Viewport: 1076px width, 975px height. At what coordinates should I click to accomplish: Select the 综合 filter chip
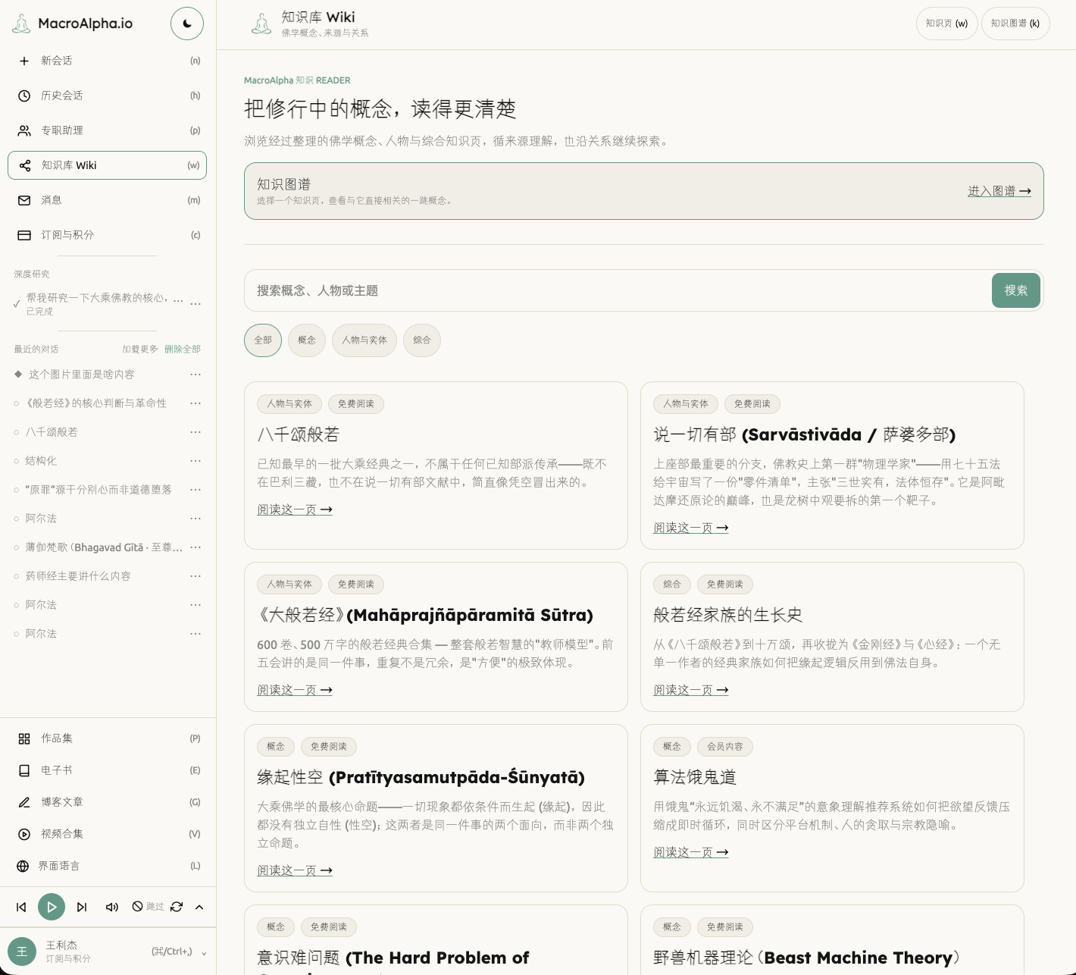click(x=422, y=340)
